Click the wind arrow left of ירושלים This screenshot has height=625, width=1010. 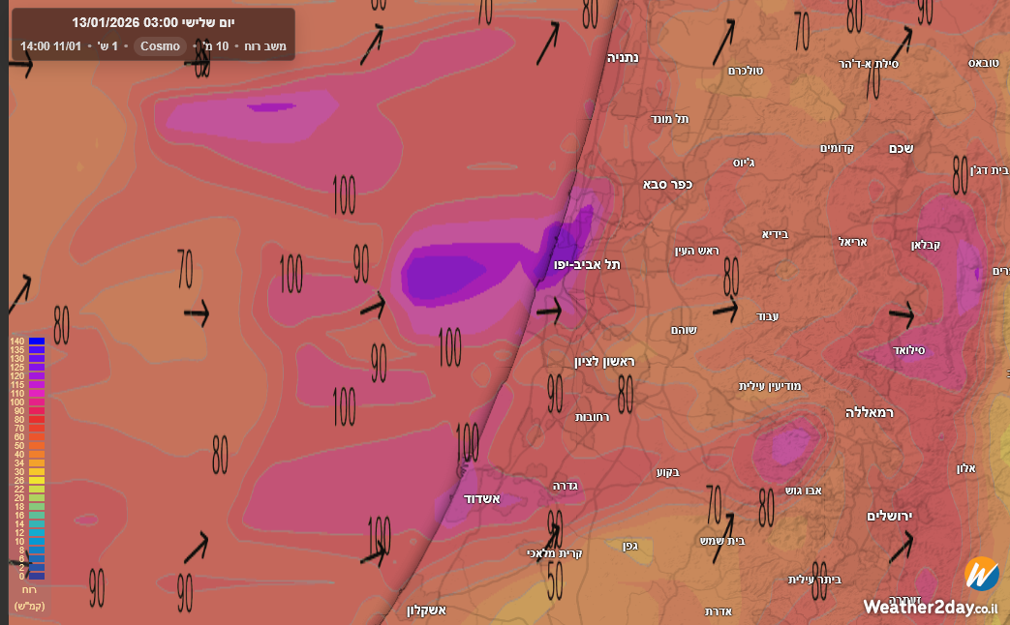click(x=901, y=548)
